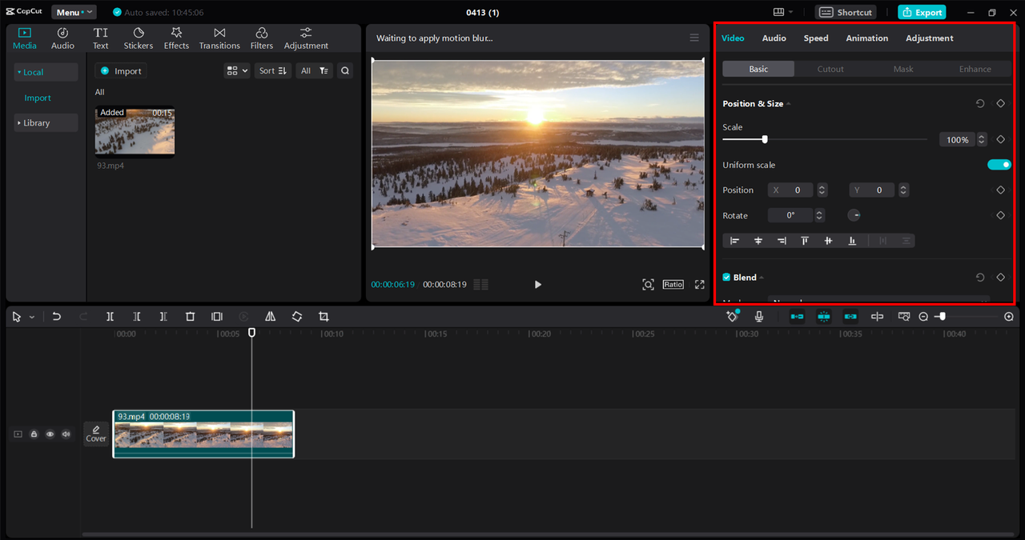Uncheck the Blend checkbox
1025x540 pixels.
point(726,278)
